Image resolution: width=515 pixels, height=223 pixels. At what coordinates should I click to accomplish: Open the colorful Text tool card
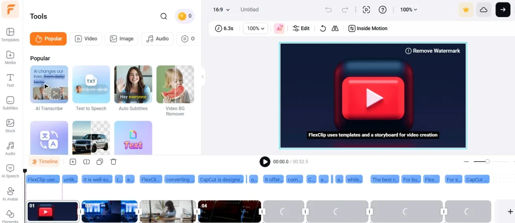pyautogui.click(x=133, y=138)
